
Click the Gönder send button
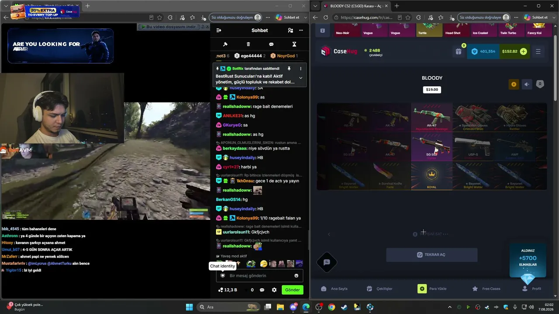(x=293, y=290)
